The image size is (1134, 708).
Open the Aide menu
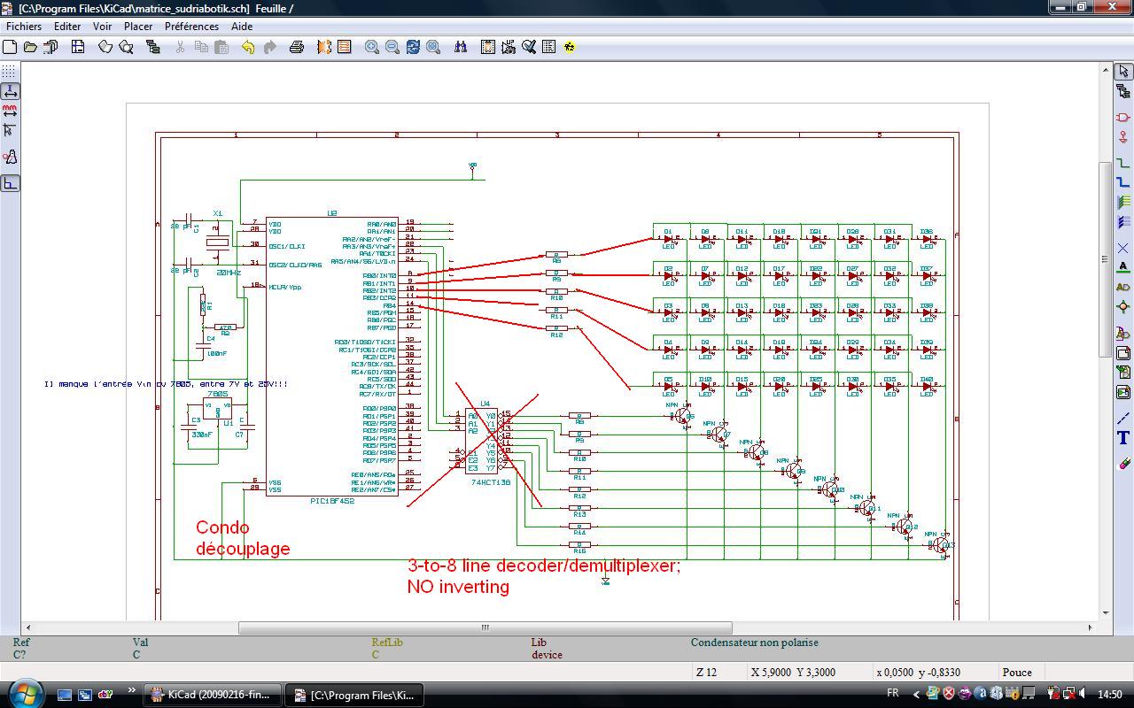242,27
